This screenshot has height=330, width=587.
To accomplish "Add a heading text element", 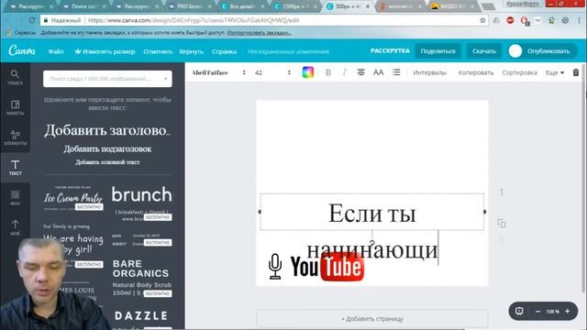I will point(107,130).
